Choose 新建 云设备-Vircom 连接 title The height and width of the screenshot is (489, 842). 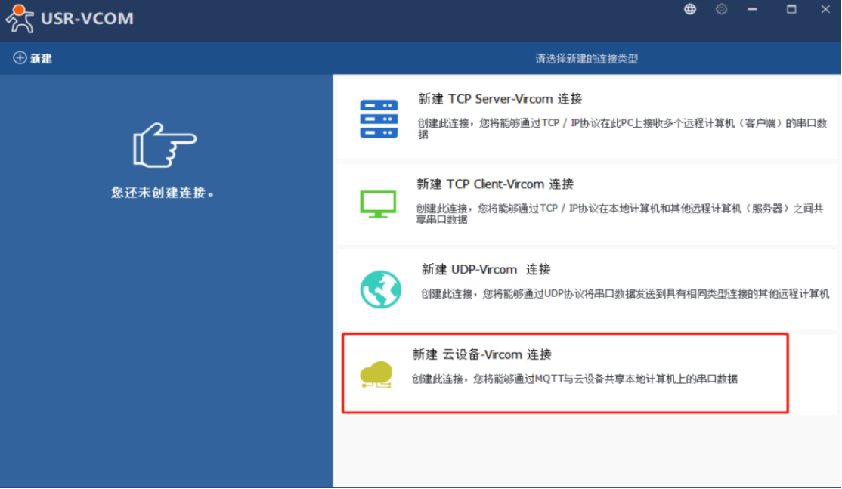point(481,354)
